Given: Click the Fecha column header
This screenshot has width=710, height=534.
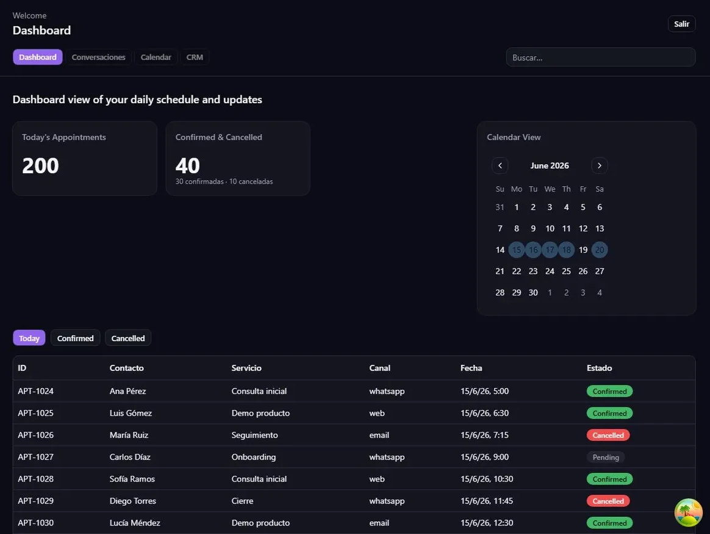Looking at the screenshot, I should point(471,368).
